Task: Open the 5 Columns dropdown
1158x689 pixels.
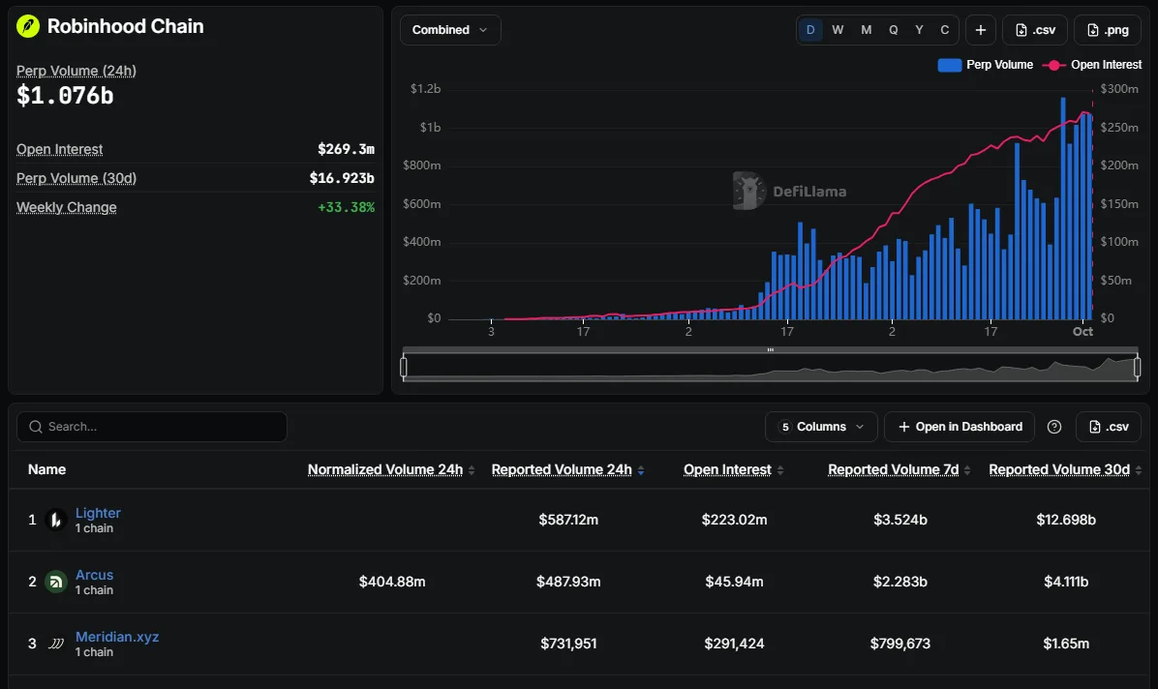Action: (821, 427)
